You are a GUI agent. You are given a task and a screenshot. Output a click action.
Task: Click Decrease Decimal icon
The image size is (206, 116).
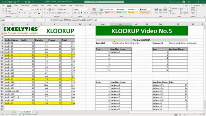[x=87, y=13]
